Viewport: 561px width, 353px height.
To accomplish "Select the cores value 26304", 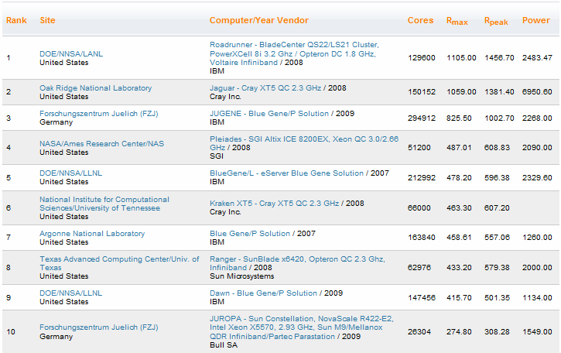I will [x=419, y=332].
